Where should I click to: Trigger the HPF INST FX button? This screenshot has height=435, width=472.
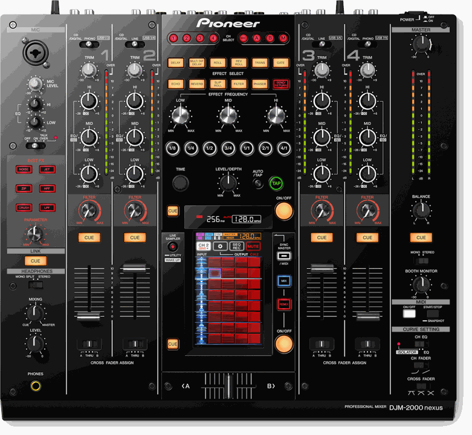click(x=47, y=188)
